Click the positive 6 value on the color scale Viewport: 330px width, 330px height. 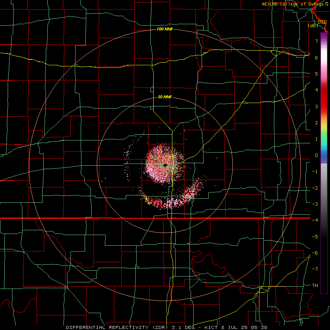[x=316, y=58]
